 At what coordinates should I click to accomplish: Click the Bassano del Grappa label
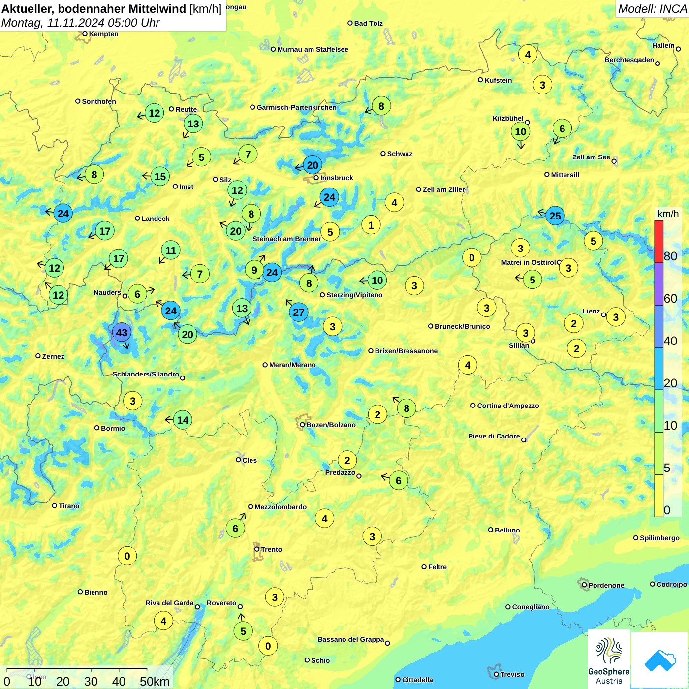click(350, 639)
